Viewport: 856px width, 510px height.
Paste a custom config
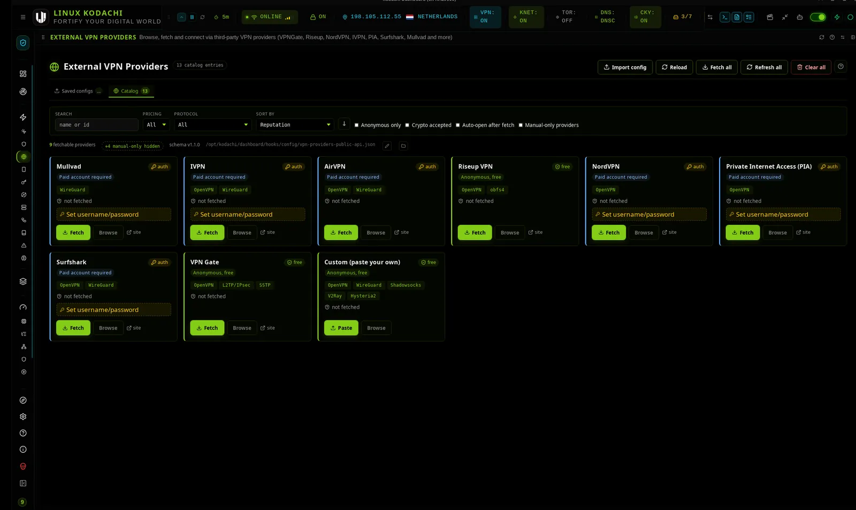click(341, 328)
